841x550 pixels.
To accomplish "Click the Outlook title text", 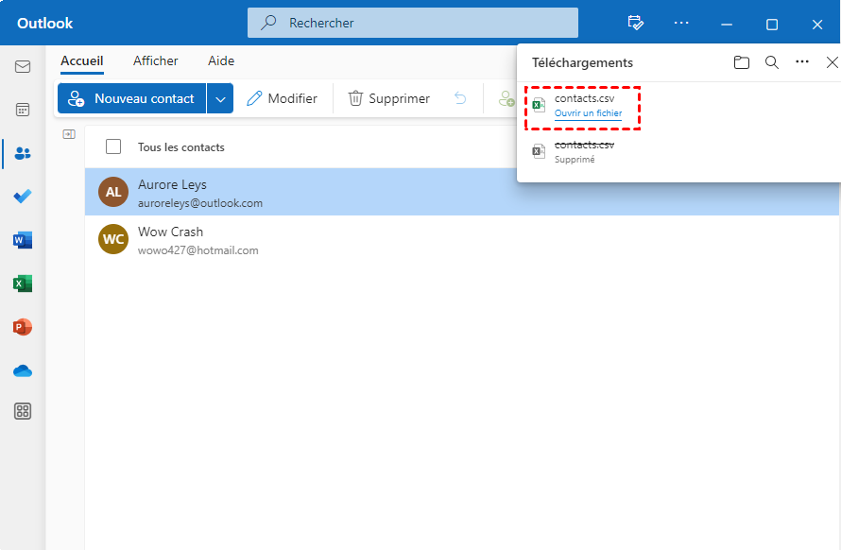I will [x=45, y=23].
